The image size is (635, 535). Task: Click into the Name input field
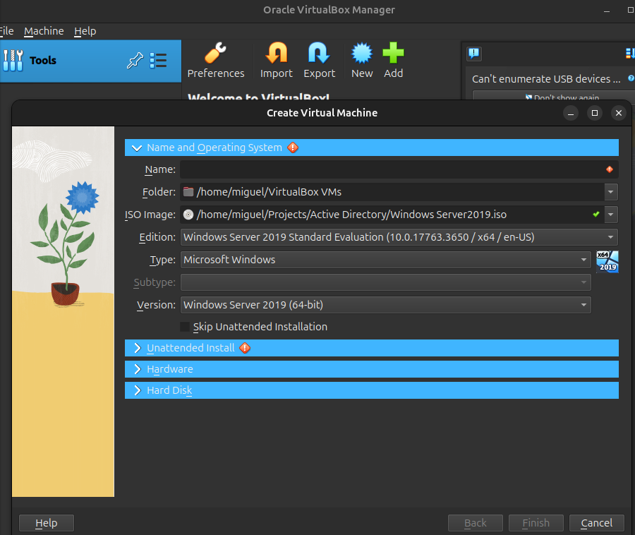point(399,169)
